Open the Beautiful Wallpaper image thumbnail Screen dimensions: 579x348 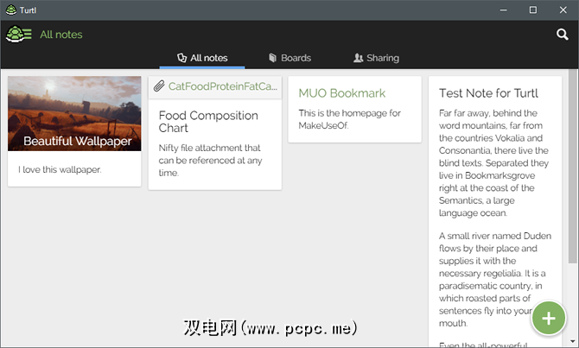click(74, 112)
